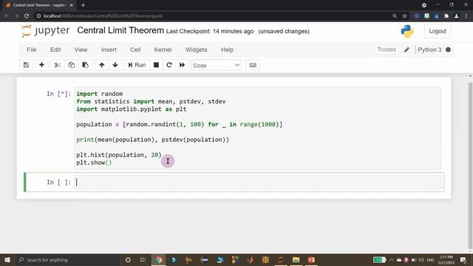Open the command palette keyboard icon

pyautogui.click(x=253, y=65)
